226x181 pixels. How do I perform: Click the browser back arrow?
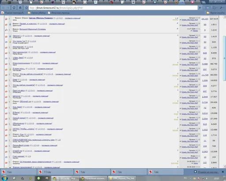pyautogui.click(x=3, y=8)
